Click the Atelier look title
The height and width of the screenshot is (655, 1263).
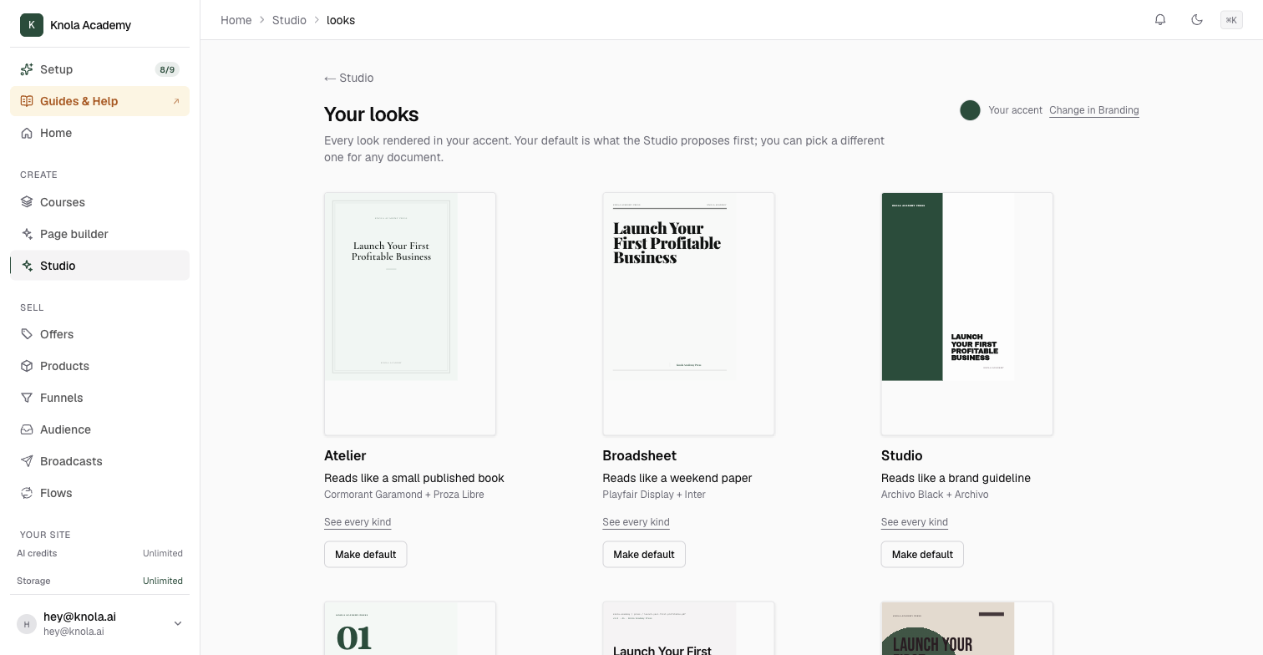[345, 455]
